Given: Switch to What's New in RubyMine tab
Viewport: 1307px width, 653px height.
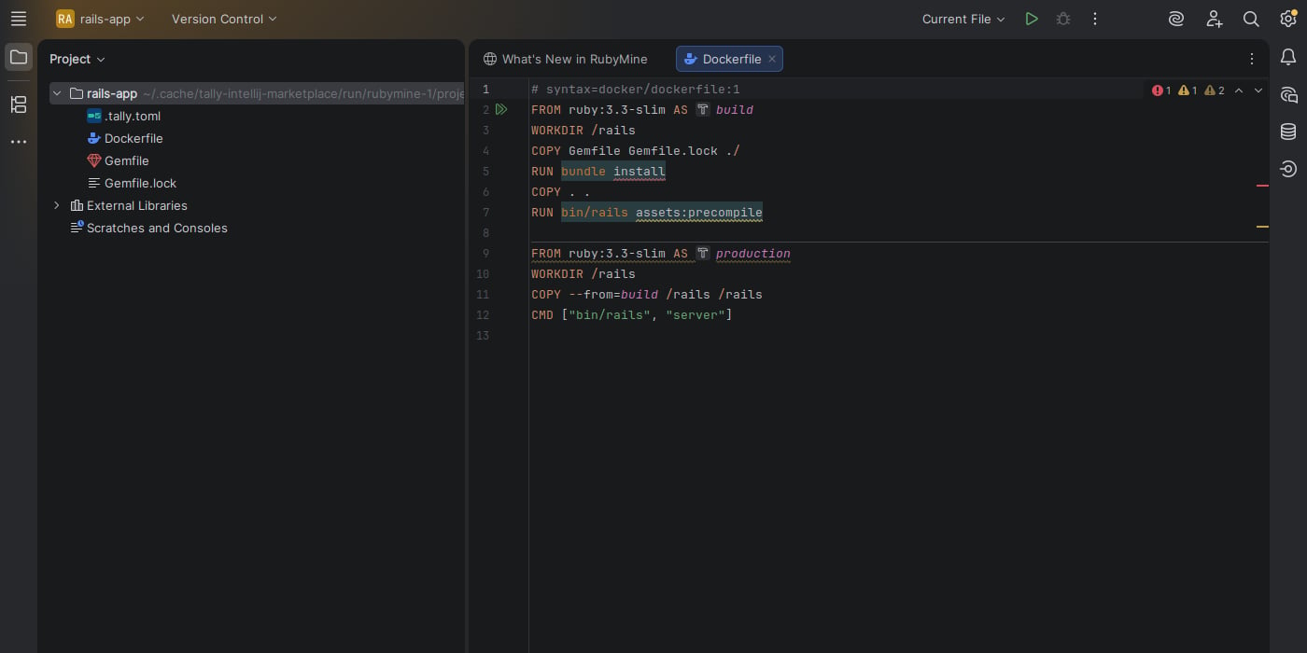Looking at the screenshot, I should click(565, 59).
